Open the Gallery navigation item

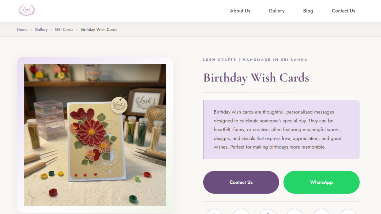[277, 11]
